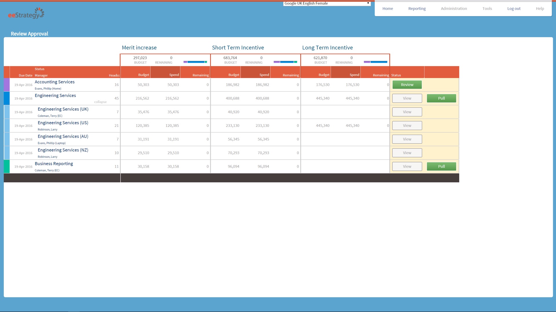View the Engineering Services (UK) review
The image size is (556, 312).
pyautogui.click(x=407, y=112)
